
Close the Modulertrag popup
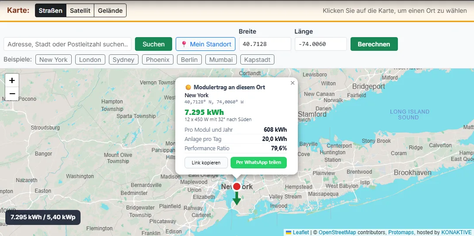click(x=292, y=83)
